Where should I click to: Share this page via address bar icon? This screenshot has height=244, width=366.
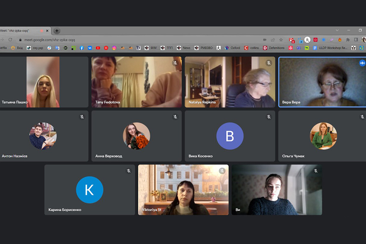click(273, 40)
